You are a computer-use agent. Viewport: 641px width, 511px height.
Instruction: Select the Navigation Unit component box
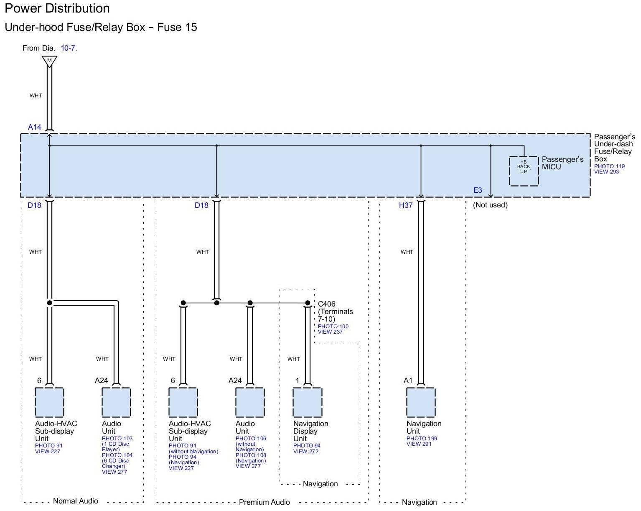421,402
